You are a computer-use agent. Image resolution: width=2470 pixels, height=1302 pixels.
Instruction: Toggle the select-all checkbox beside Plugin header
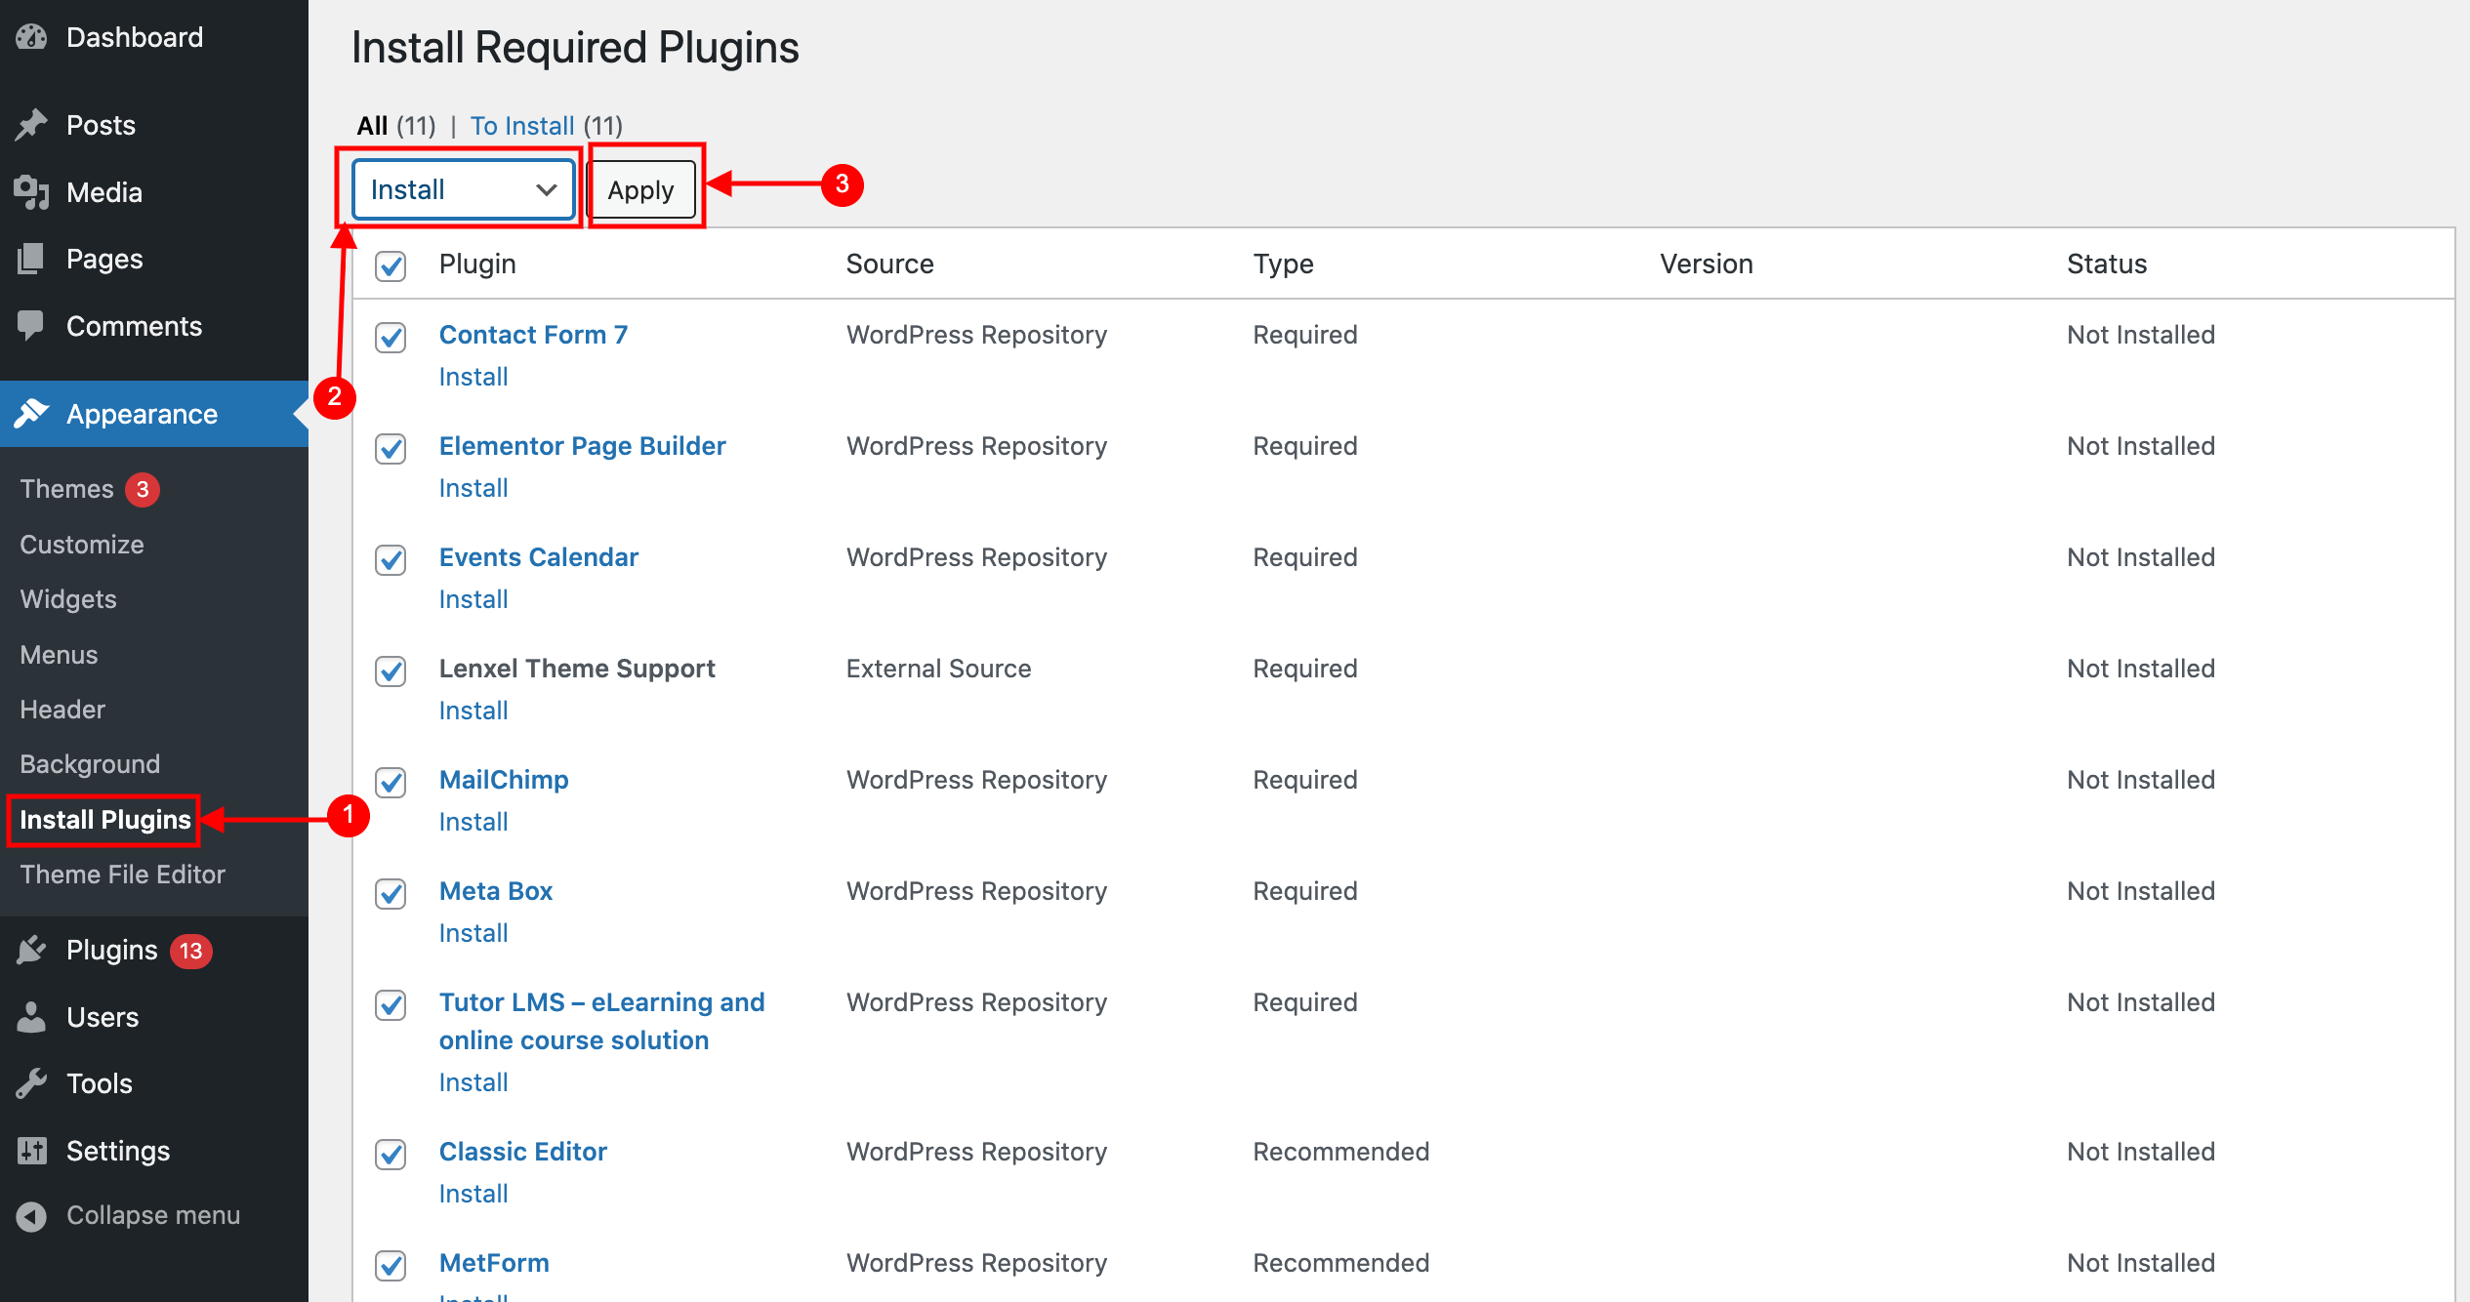(391, 265)
